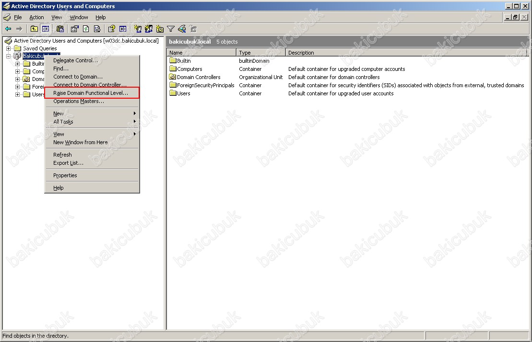Click the Domain Controllers OU icon in the tree
Image resolution: width=532 pixels, height=342 pixels.
[x=26, y=79]
